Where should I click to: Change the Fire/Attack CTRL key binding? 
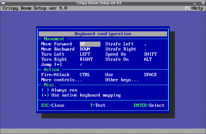pos(85,75)
